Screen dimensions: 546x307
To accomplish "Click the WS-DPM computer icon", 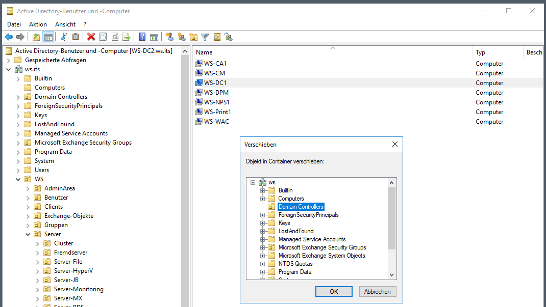I will click(199, 92).
